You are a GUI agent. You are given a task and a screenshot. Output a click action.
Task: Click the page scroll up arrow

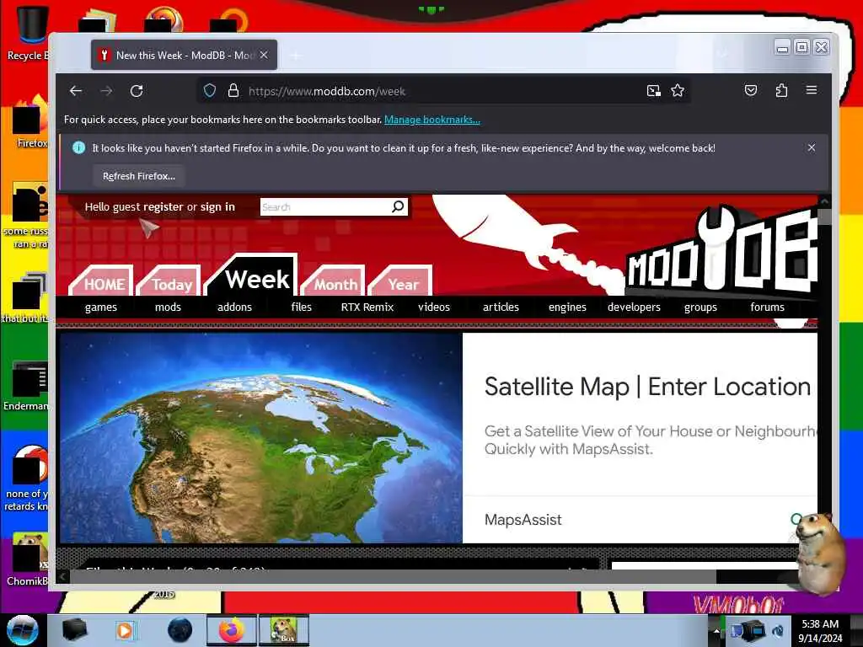pyautogui.click(x=824, y=201)
